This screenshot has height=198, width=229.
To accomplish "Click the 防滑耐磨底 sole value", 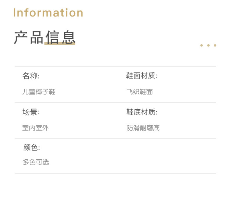I will [143, 128].
